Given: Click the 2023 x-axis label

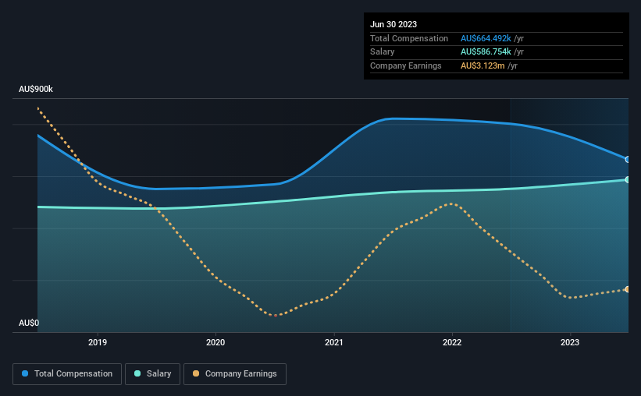Looking at the screenshot, I should (570, 342).
